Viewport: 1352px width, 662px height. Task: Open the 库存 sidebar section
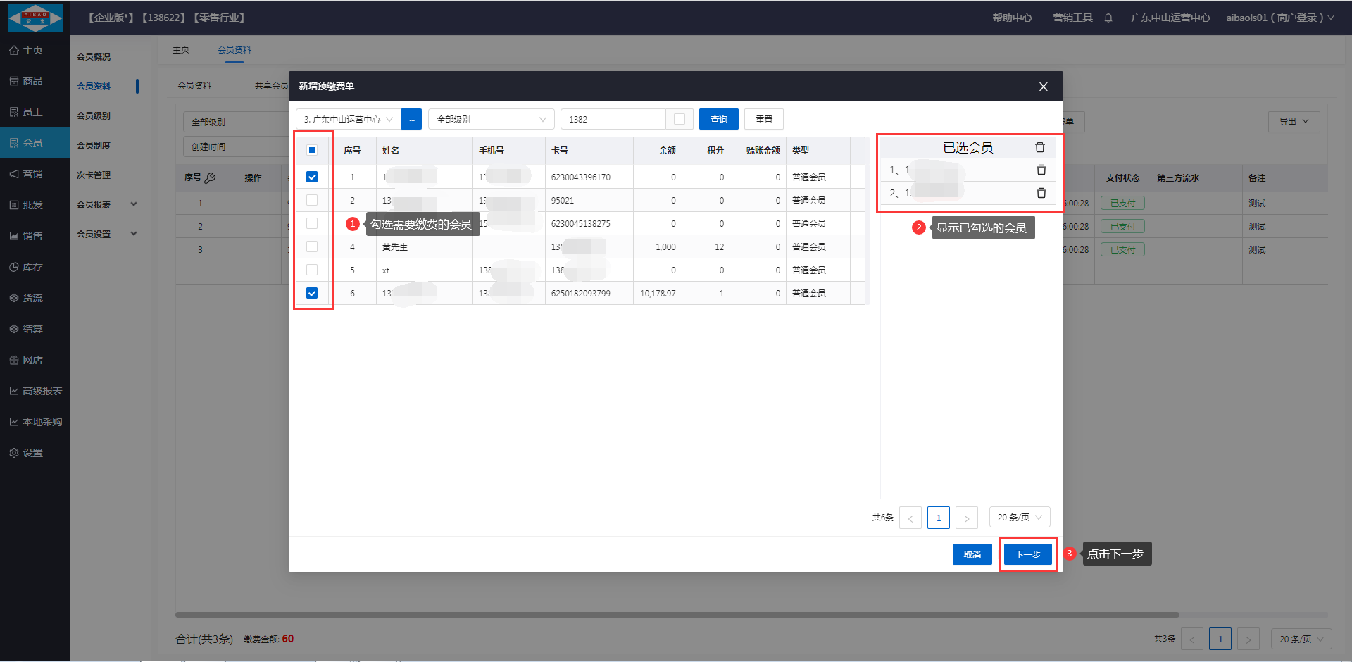(x=32, y=267)
